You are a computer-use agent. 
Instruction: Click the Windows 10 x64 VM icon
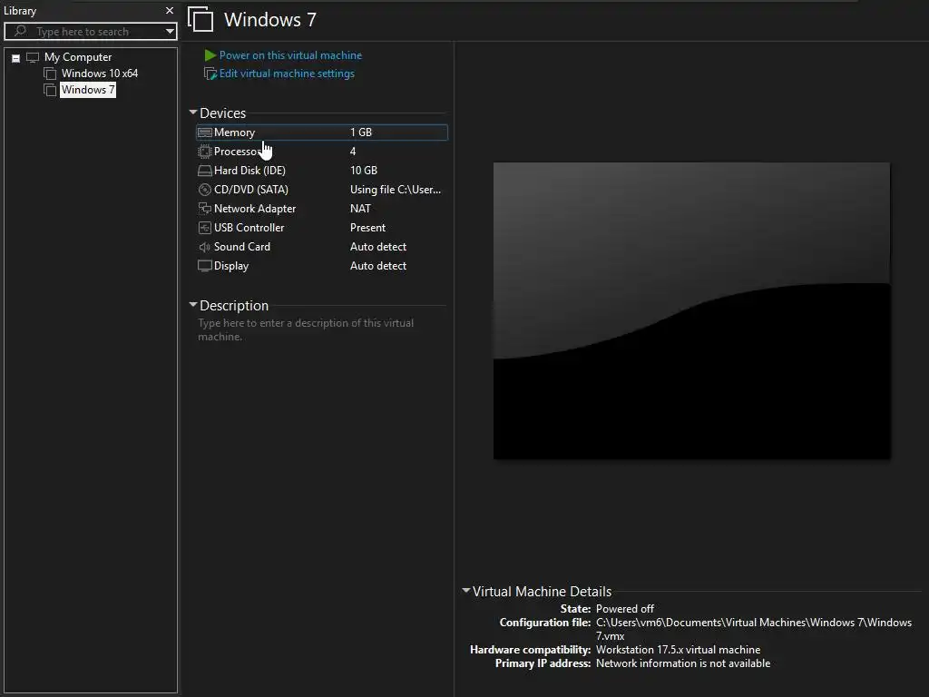(51, 74)
